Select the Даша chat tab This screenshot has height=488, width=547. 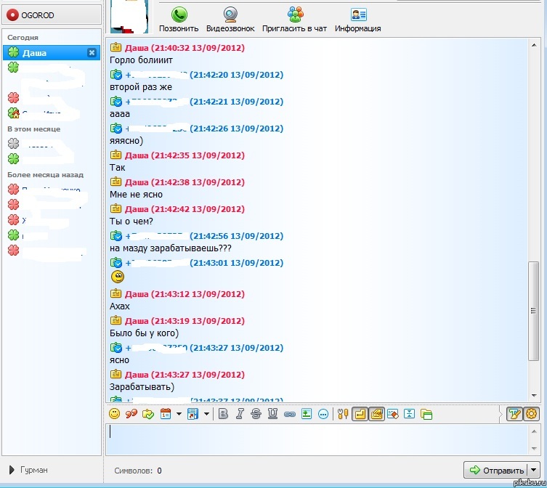pos(52,53)
